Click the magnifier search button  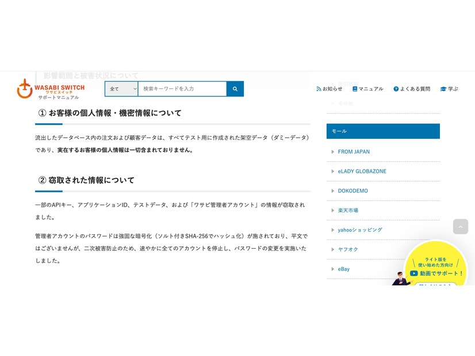(235, 89)
